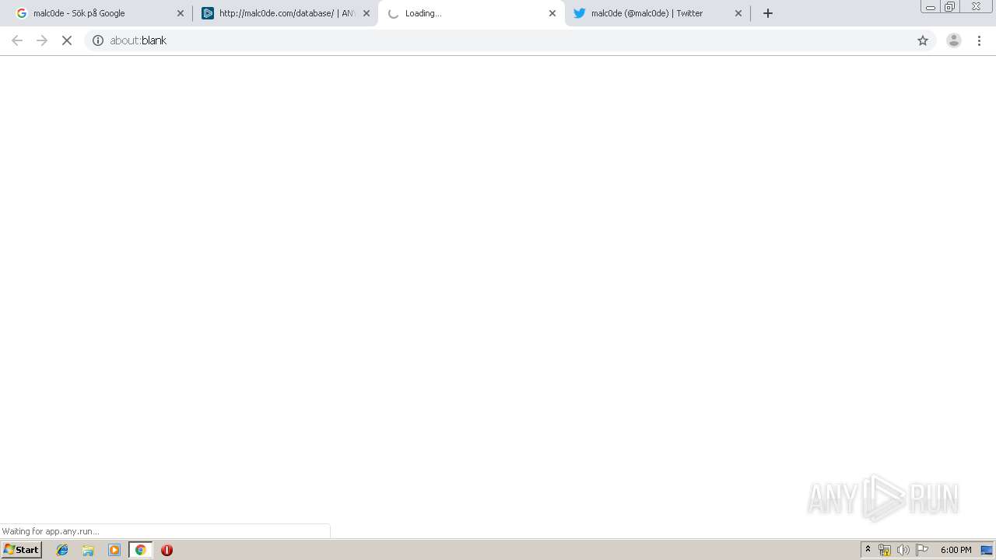The height and width of the screenshot is (560, 996).
Task: Close the malc0de.com database tab
Action: (x=366, y=13)
